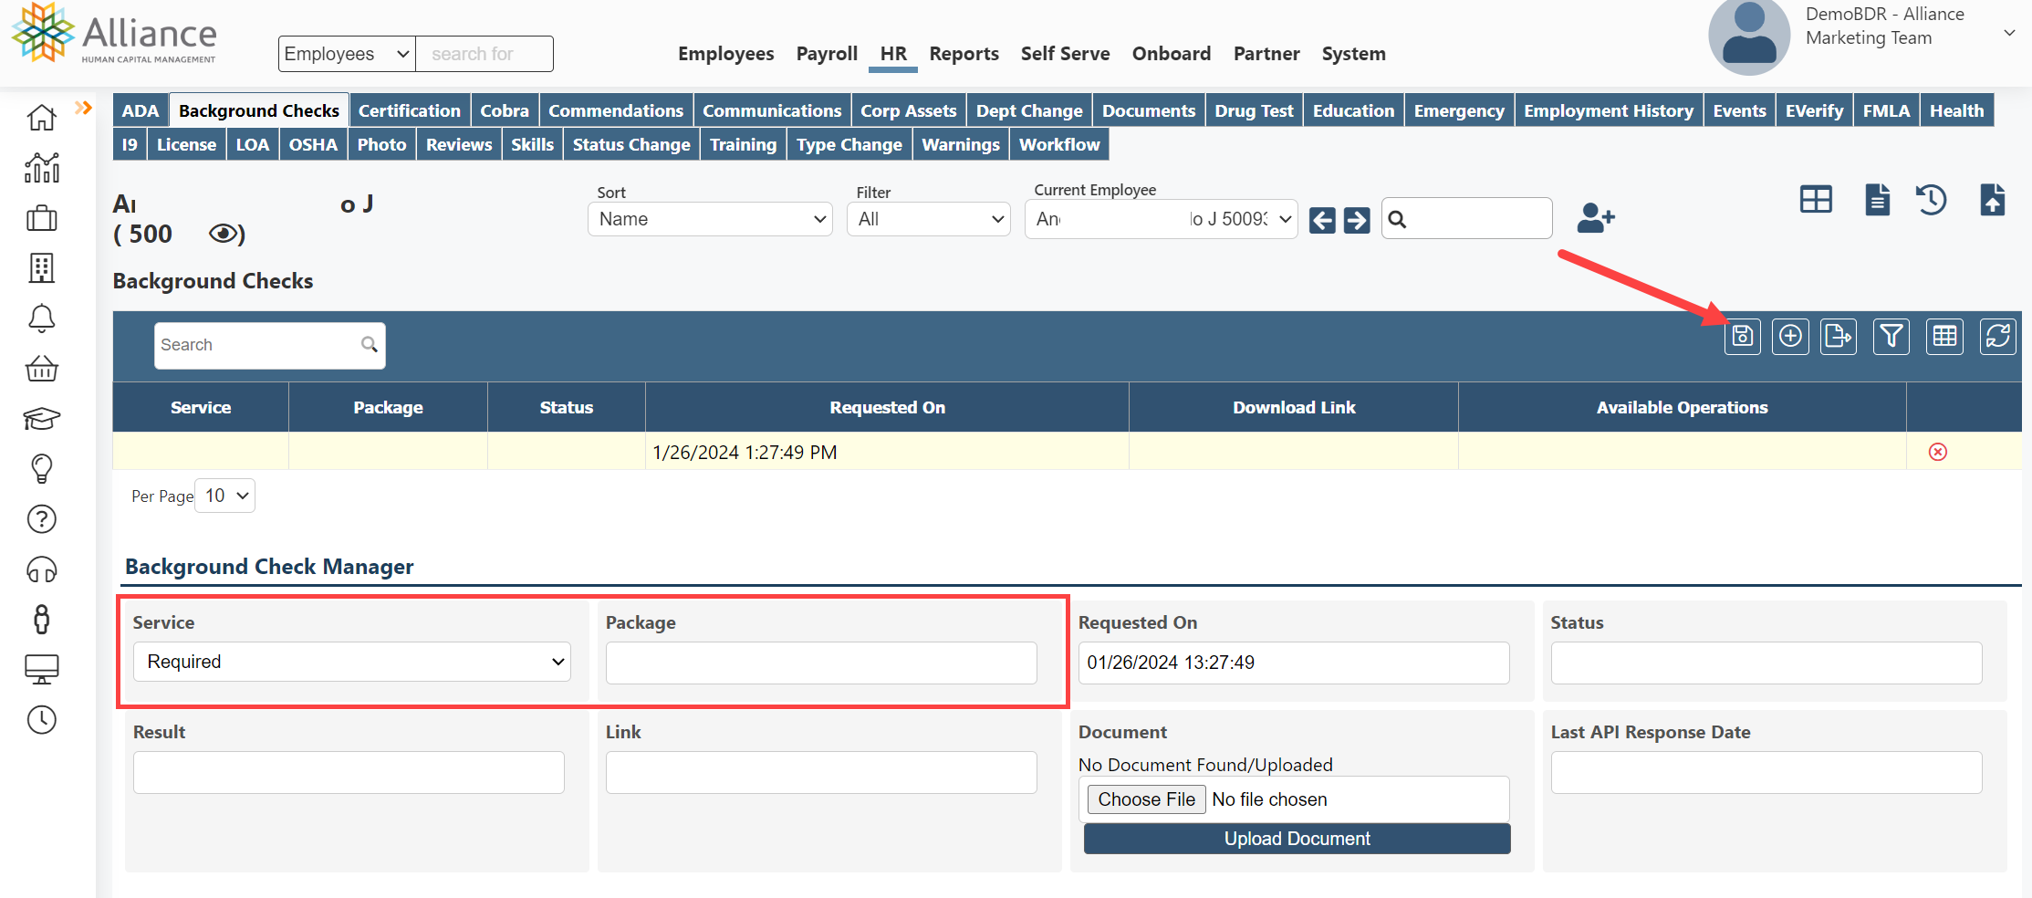The image size is (2032, 898).
Task: Click the Package input field
Action: tap(821, 663)
